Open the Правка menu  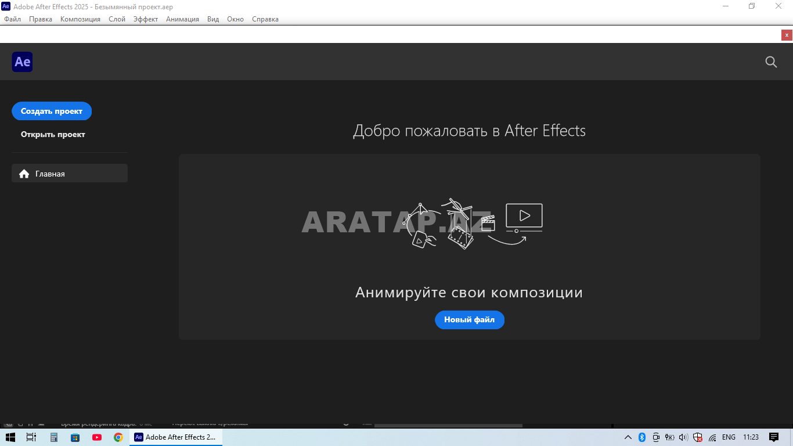(41, 19)
